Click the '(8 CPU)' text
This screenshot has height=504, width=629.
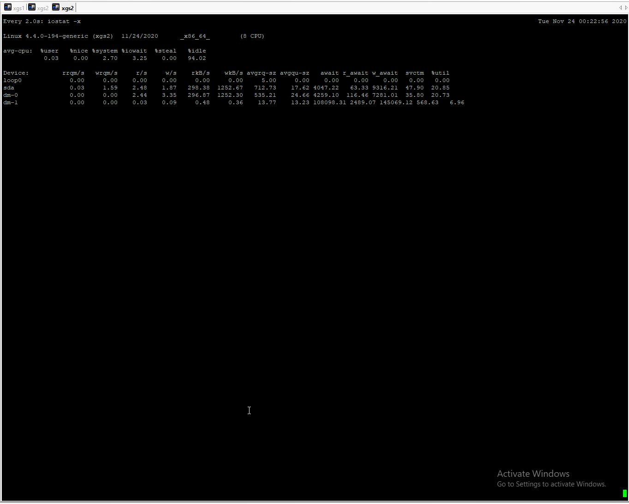point(252,36)
